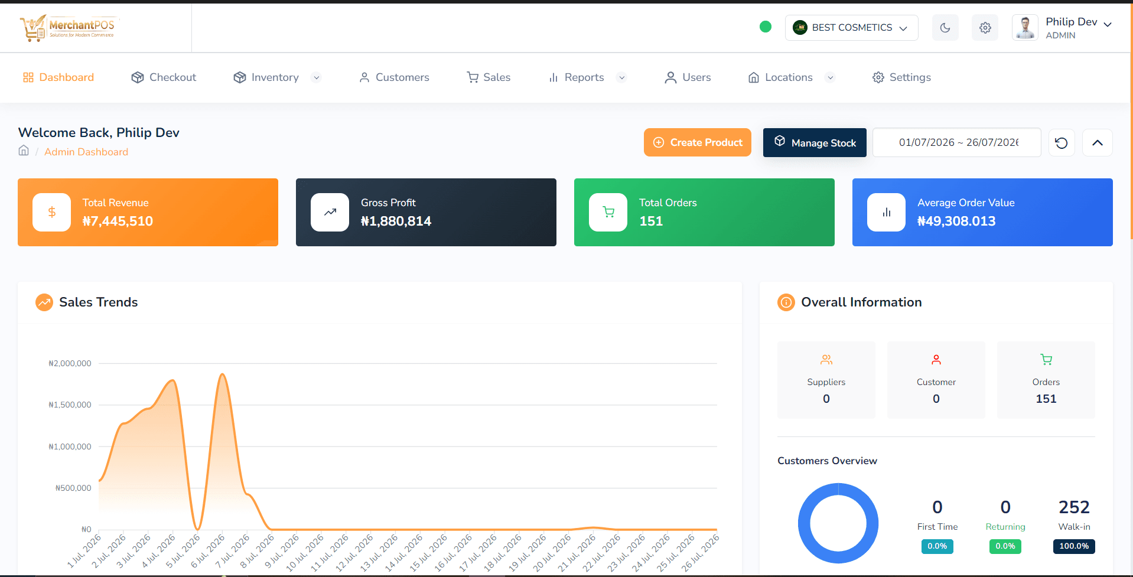1133x577 pixels.
Task: Click the Total Revenue dollar icon
Action: pyautogui.click(x=52, y=212)
